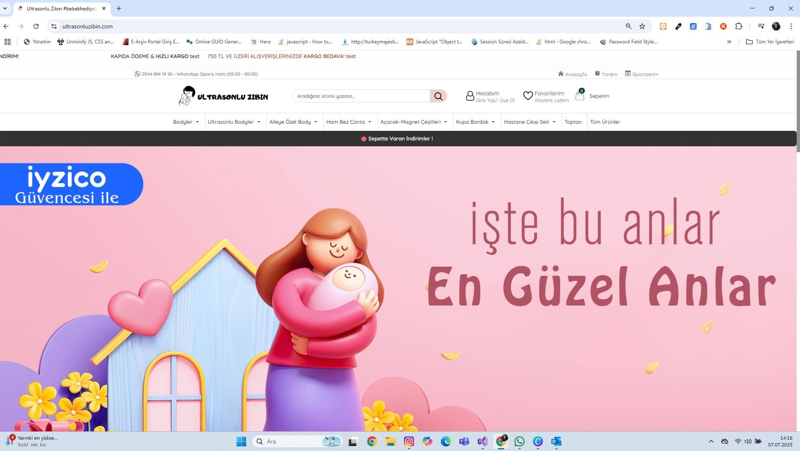The image size is (800, 451).
Task: Open File Explorer from the taskbar
Action: tap(391, 441)
